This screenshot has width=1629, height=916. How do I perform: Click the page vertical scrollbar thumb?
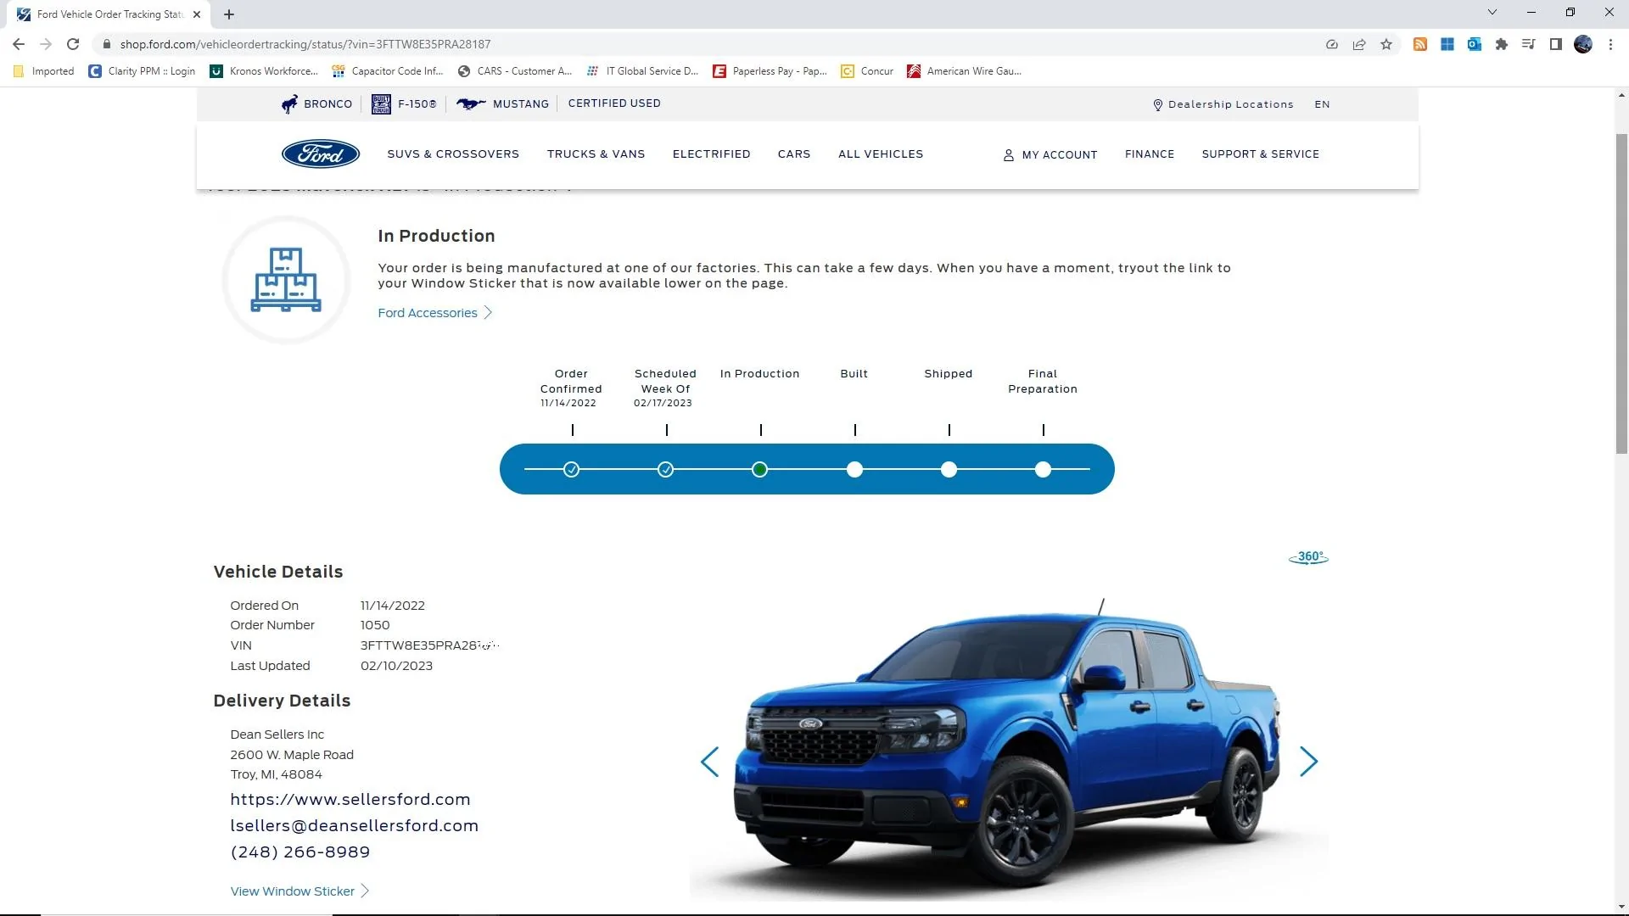(x=1621, y=293)
